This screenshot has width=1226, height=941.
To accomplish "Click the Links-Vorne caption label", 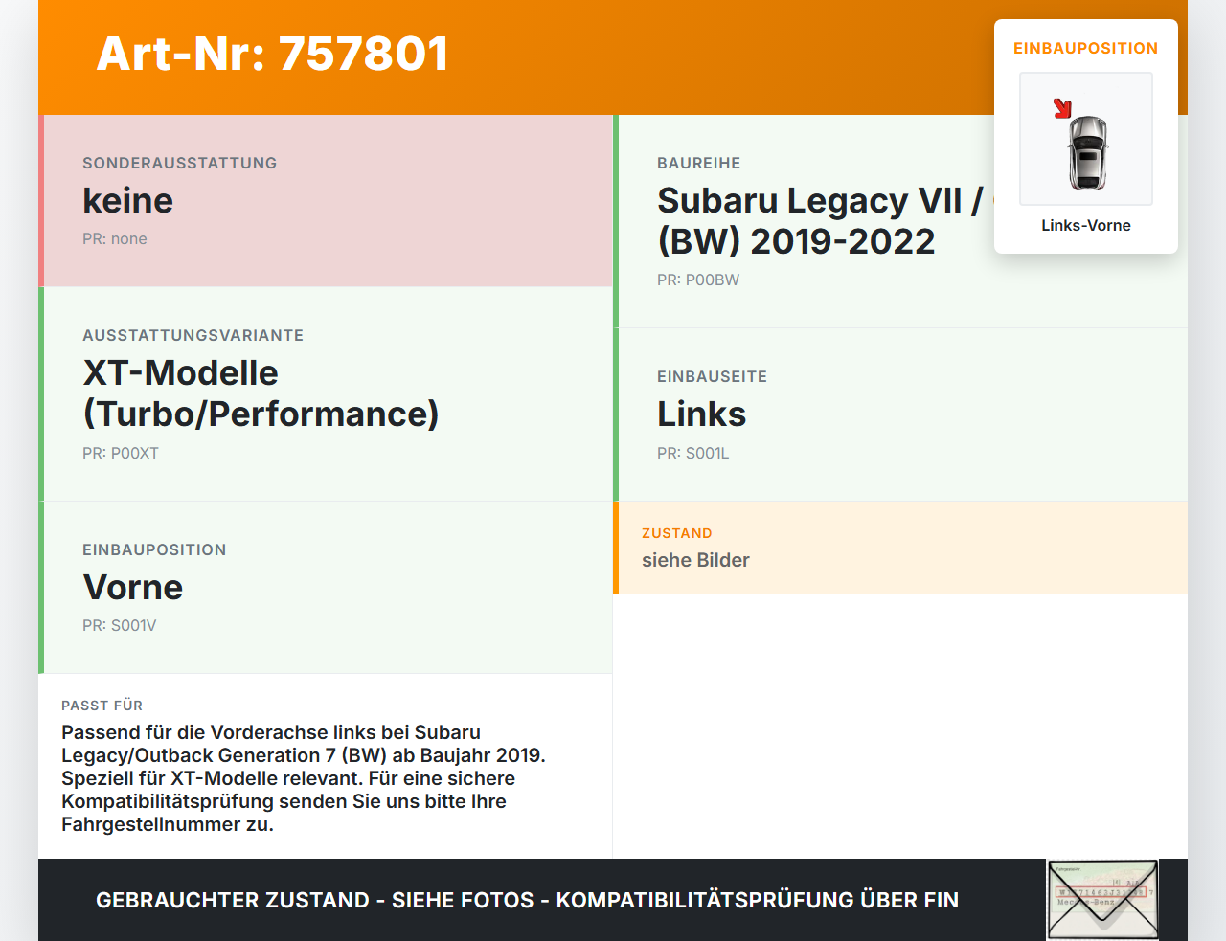I will [x=1086, y=226].
